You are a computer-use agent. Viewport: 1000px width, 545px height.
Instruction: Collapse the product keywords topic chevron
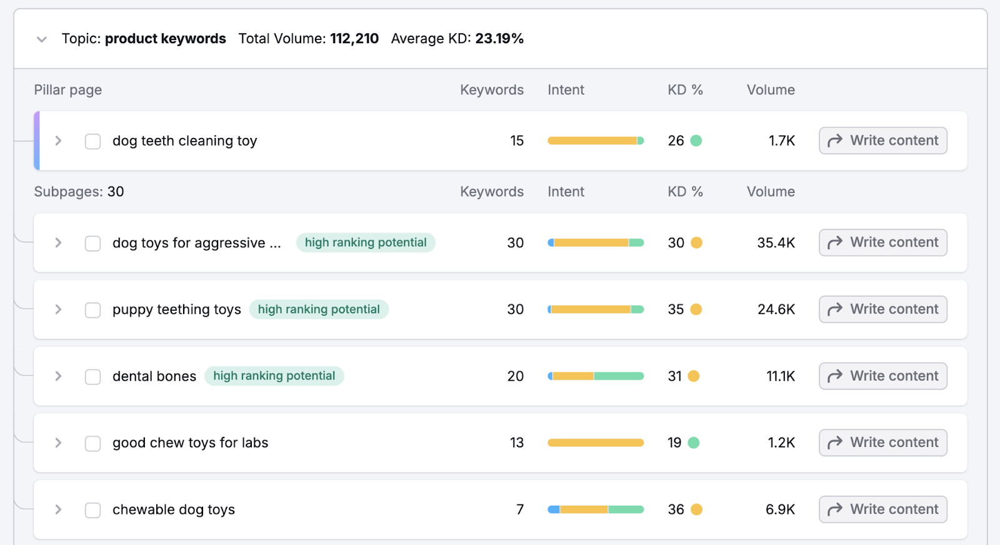(42, 39)
